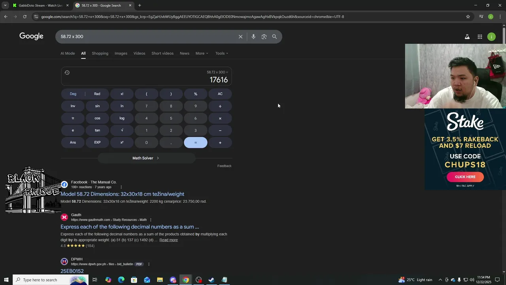Switch to AI Mode tab

(68, 53)
